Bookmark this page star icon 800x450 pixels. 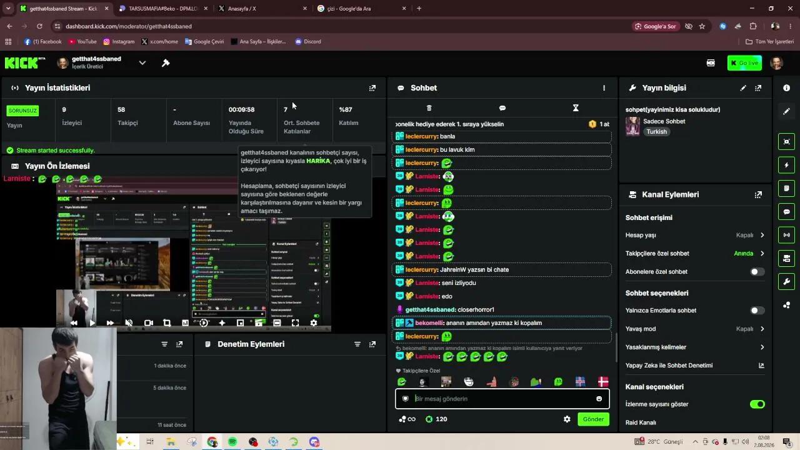point(702,26)
